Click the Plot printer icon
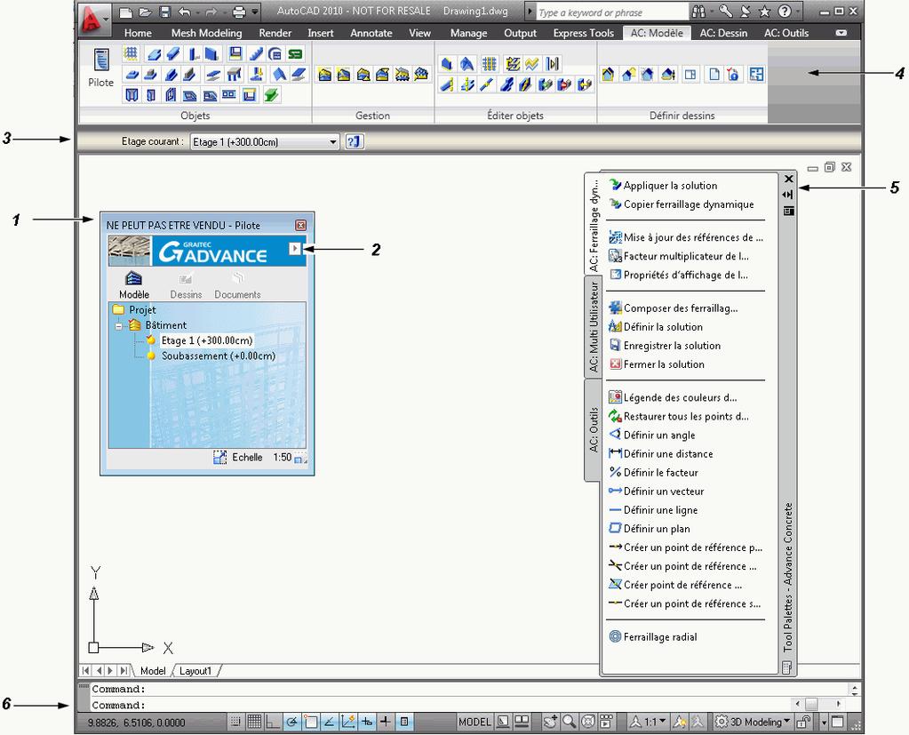The image size is (909, 735). [x=239, y=12]
